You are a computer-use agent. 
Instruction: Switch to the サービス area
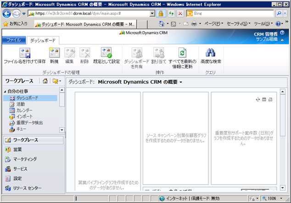34,169
